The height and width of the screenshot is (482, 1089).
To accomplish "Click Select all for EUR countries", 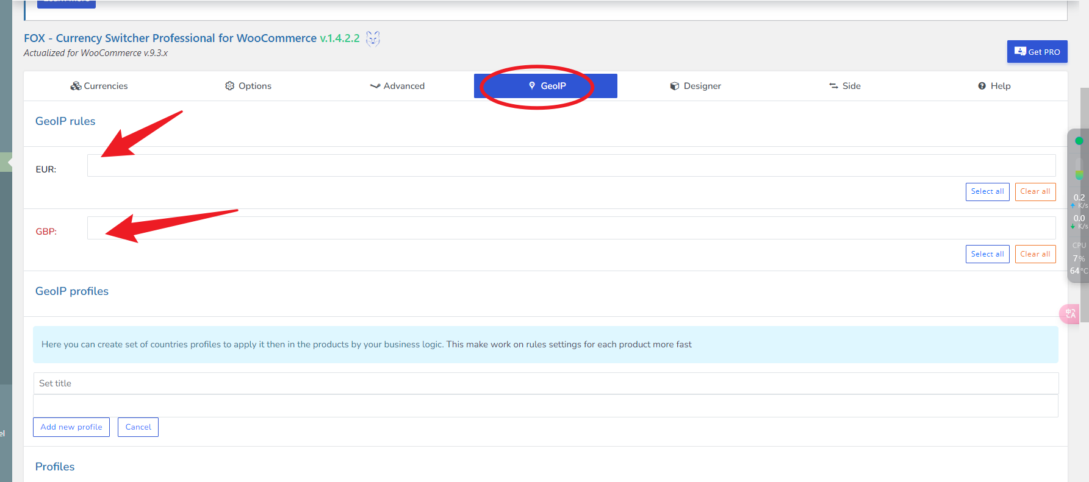I will pyautogui.click(x=987, y=191).
